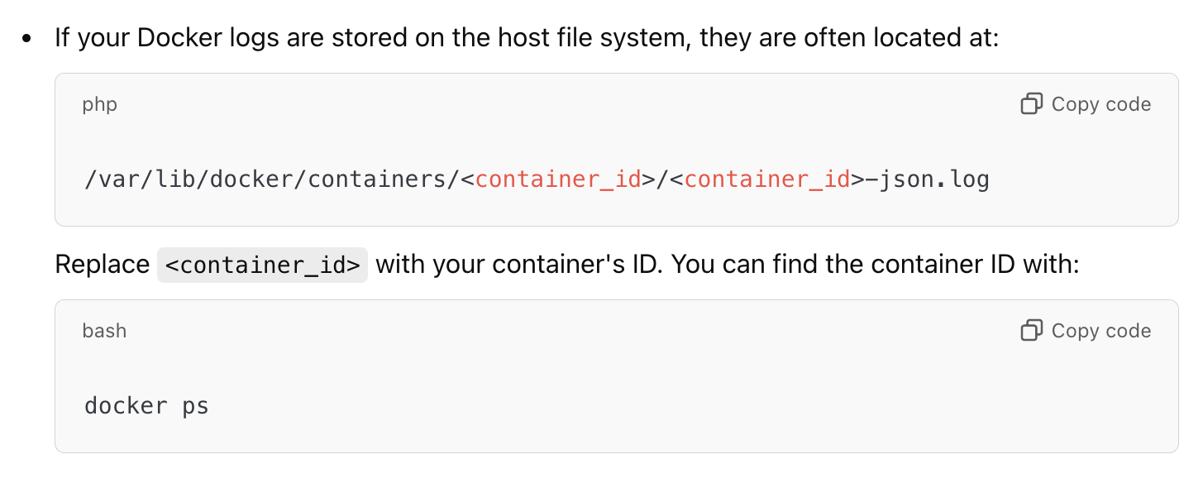Click the copy icon in the bash block
This screenshot has width=1203, height=478.
(1031, 331)
